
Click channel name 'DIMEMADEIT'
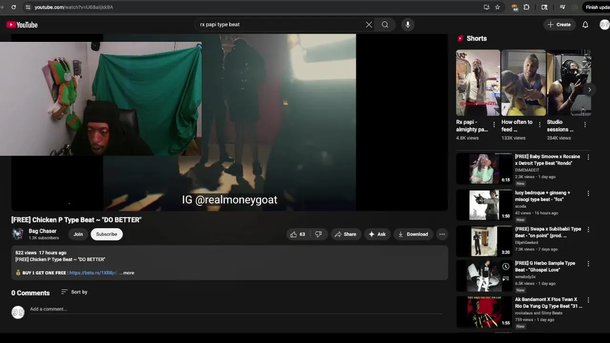click(x=527, y=170)
